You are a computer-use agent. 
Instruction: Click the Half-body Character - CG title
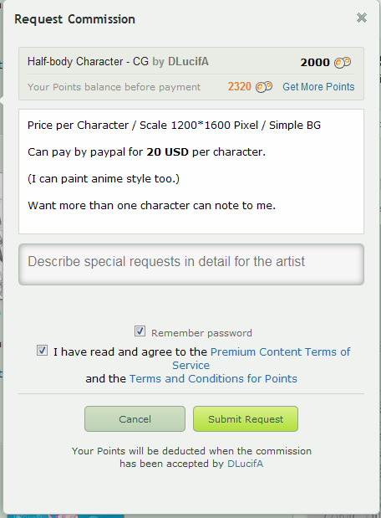pyautogui.click(x=88, y=61)
